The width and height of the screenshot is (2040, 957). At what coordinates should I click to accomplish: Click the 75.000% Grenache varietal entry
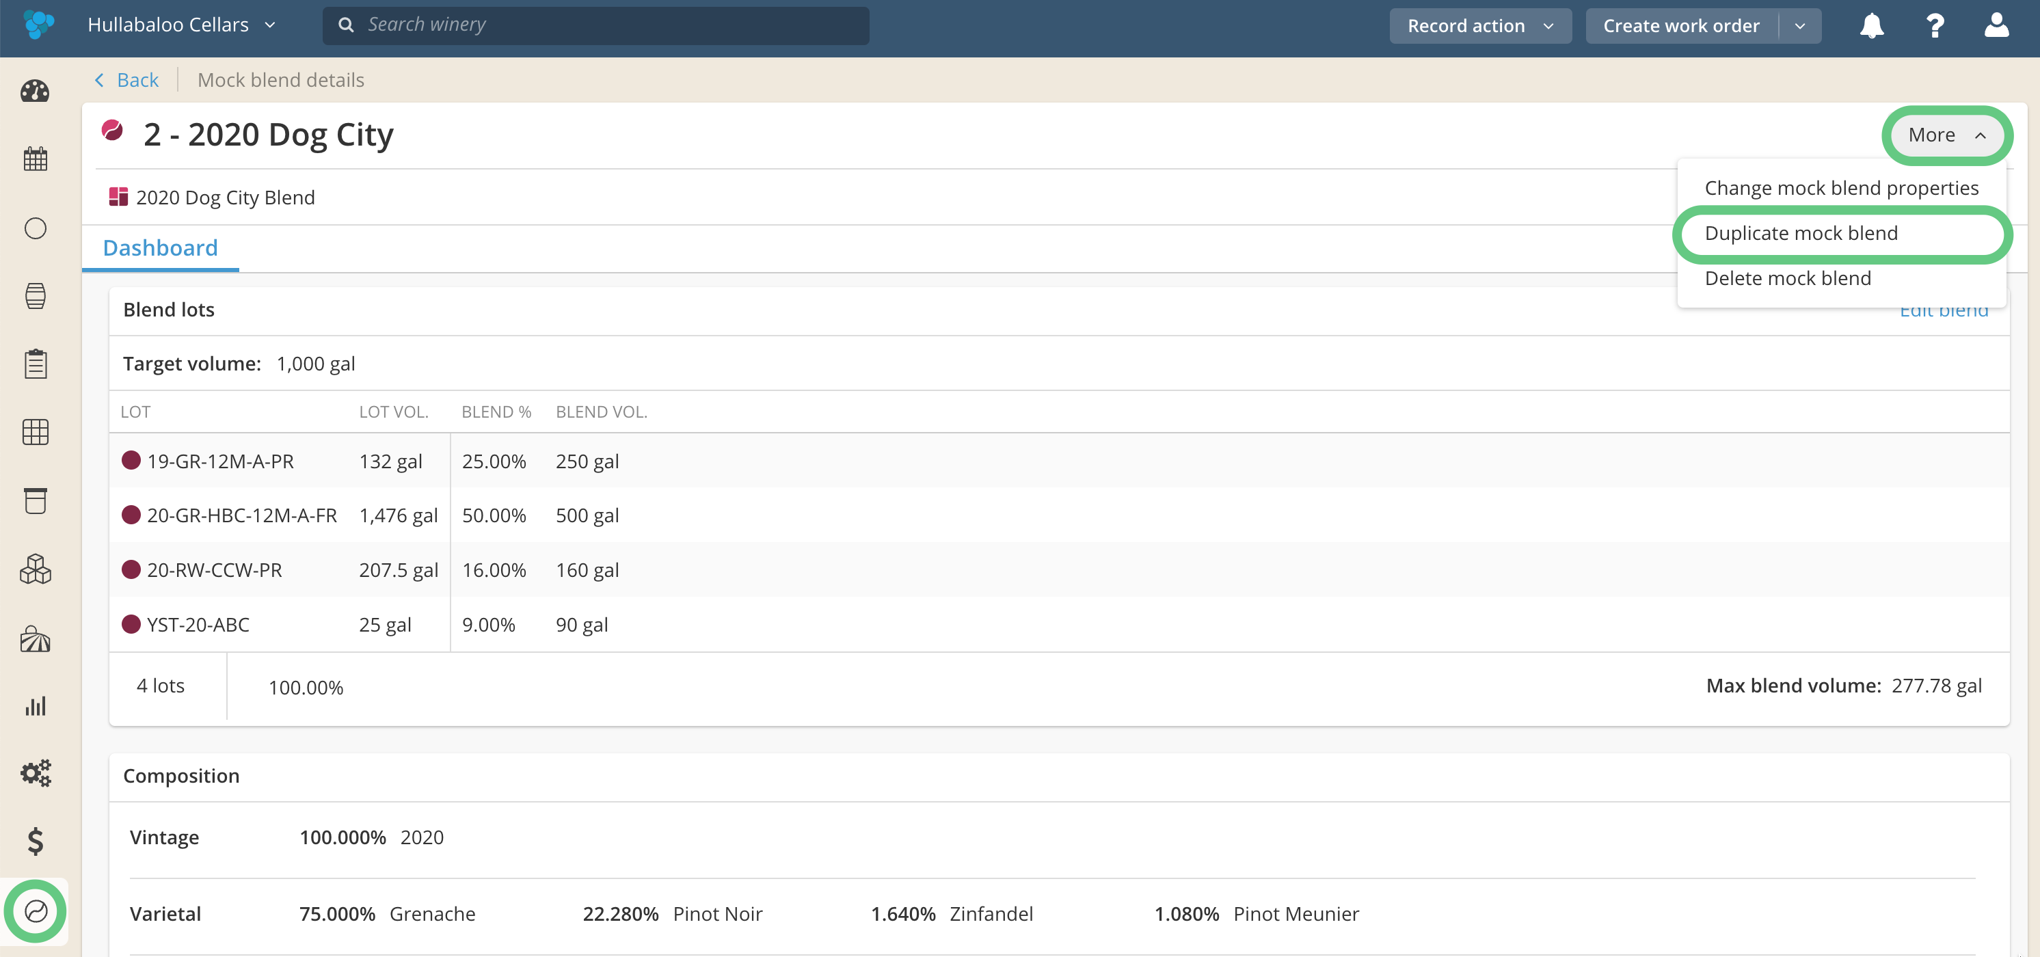(x=387, y=913)
